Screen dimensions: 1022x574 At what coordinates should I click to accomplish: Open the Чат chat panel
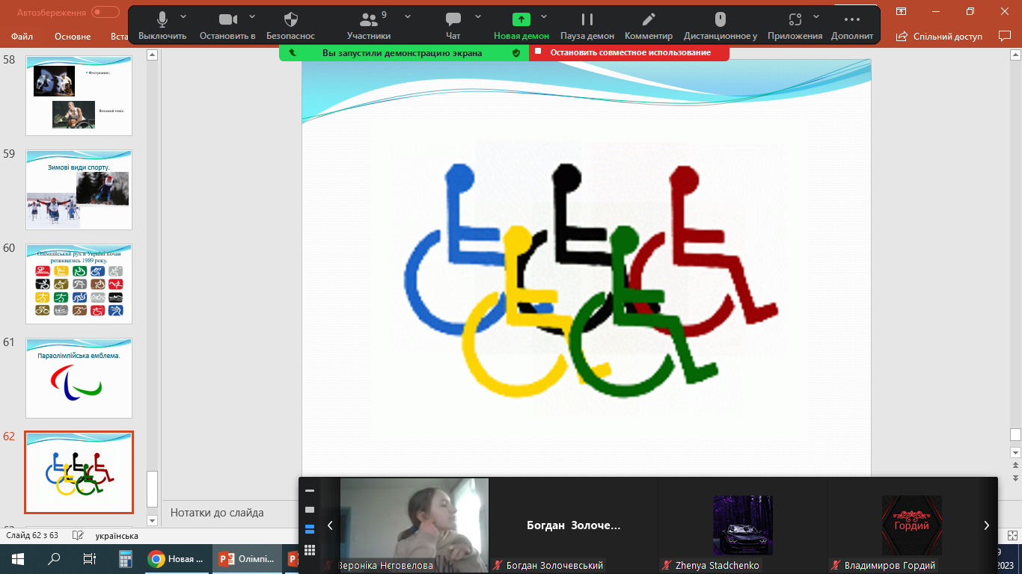click(x=453, y=25)
